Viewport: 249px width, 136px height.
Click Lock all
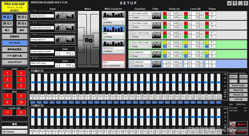click(238, 99)
